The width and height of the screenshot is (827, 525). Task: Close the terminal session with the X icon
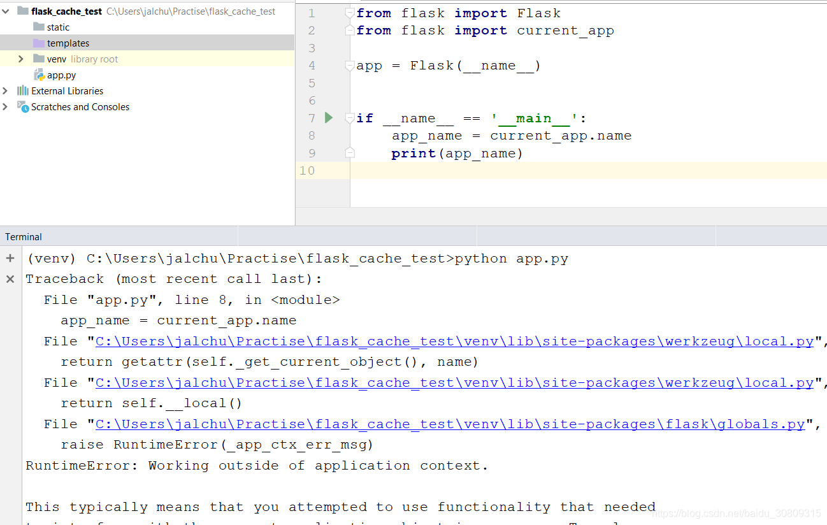[10, 278]
